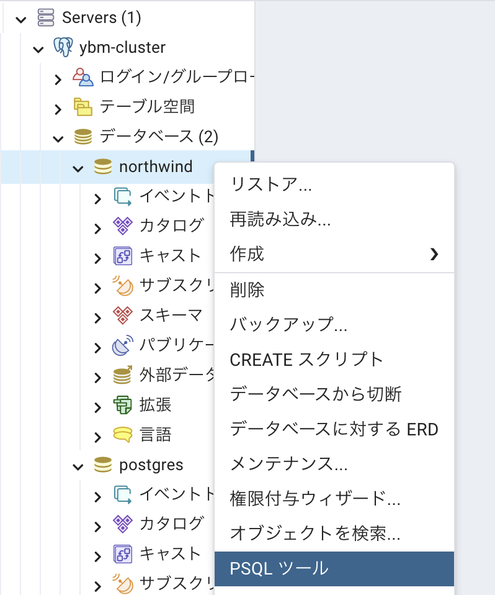
Task: Click the Servers group icon
Action: [46, 17]
